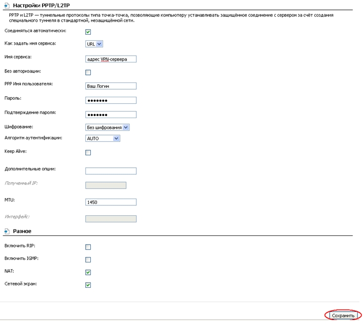Viewport: 363px width, 324px height.
Task: Click the Разное section arrow icon
Action: click(7, 231)
